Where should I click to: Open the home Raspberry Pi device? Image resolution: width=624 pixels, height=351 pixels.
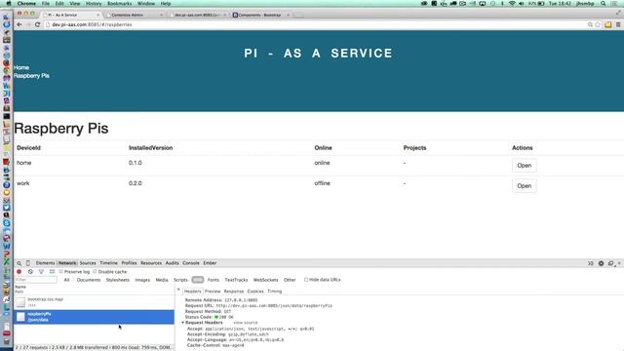tap(525, 166)
